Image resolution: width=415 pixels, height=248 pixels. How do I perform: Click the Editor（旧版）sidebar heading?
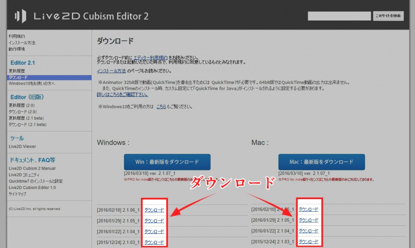[x=27, y=97]
